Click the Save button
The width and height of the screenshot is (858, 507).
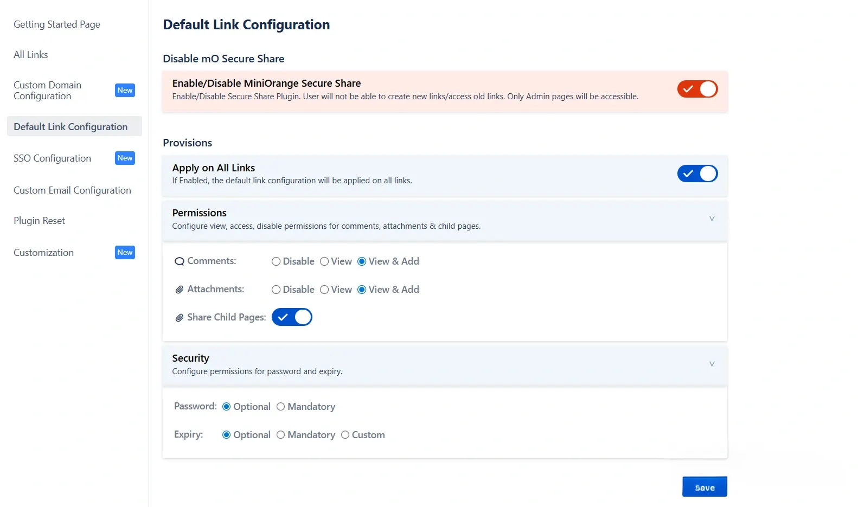point(705,487)
